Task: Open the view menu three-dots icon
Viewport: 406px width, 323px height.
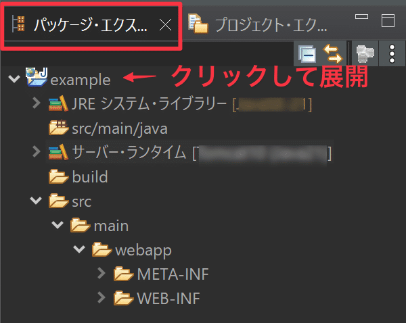Action: point(391,53)
